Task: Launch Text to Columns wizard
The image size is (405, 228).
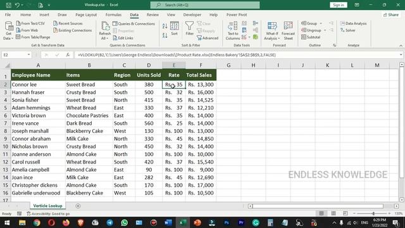Action: click(233, 31)
